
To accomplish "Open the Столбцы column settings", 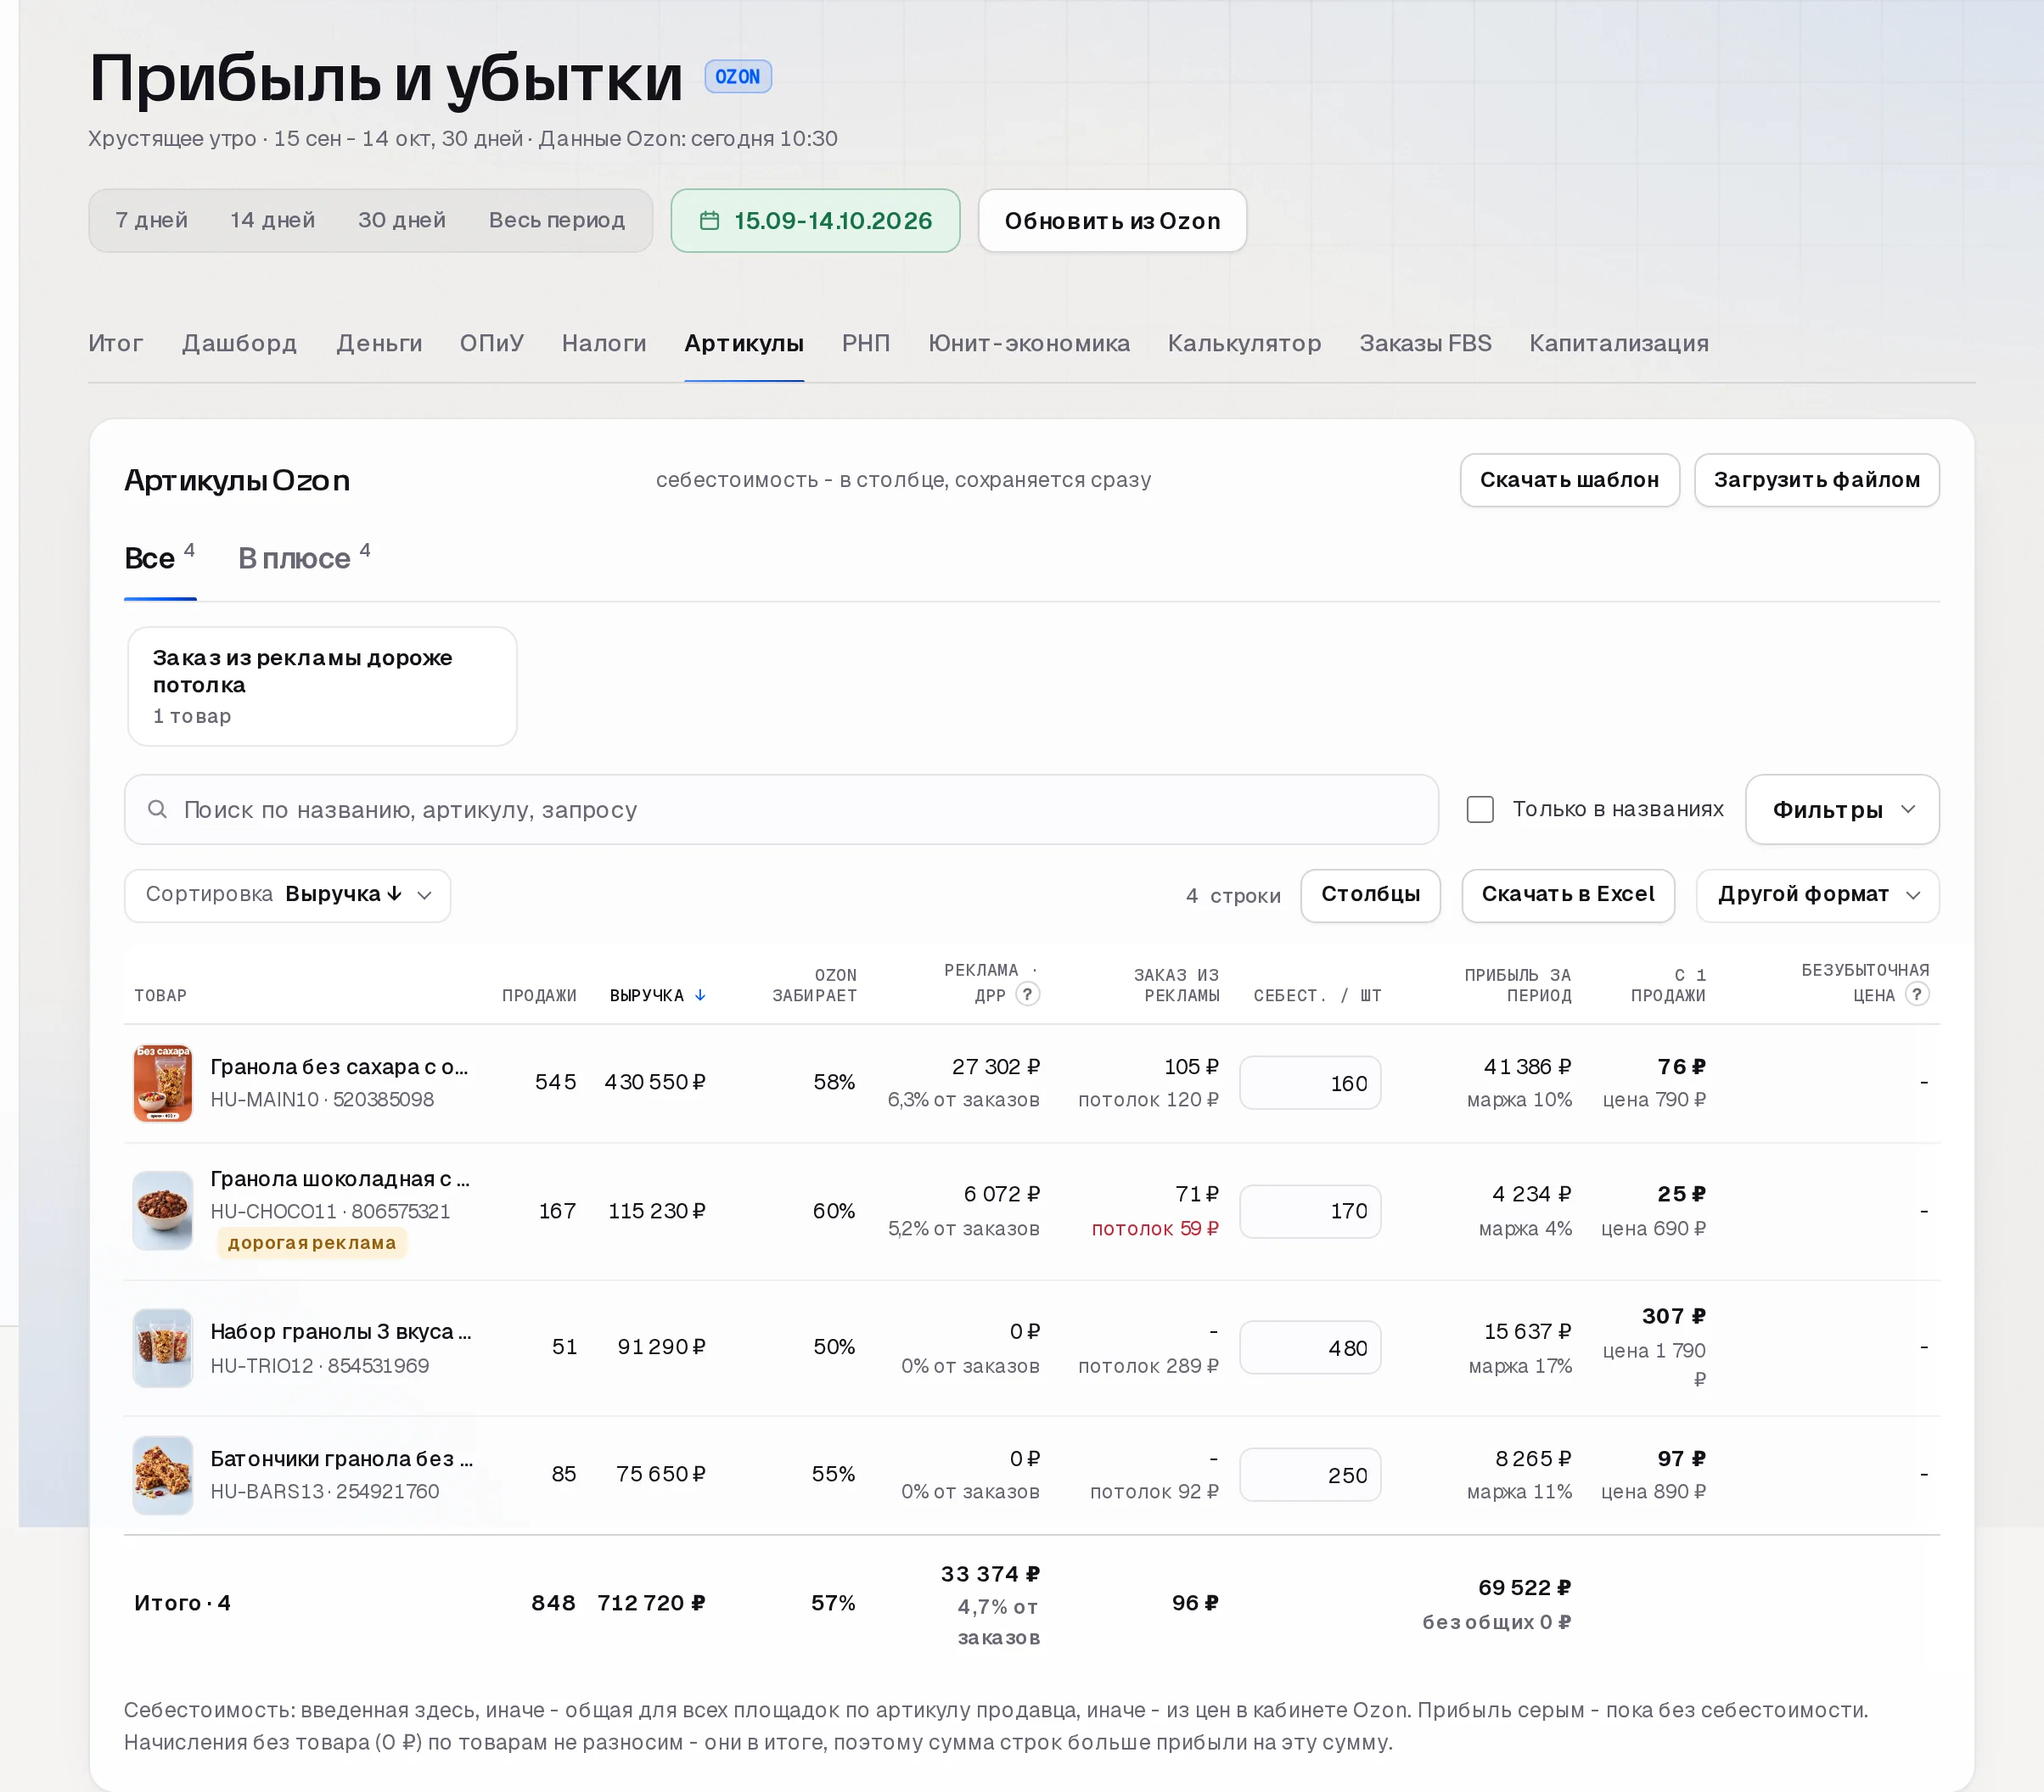I will click(x=1369, y=894).
